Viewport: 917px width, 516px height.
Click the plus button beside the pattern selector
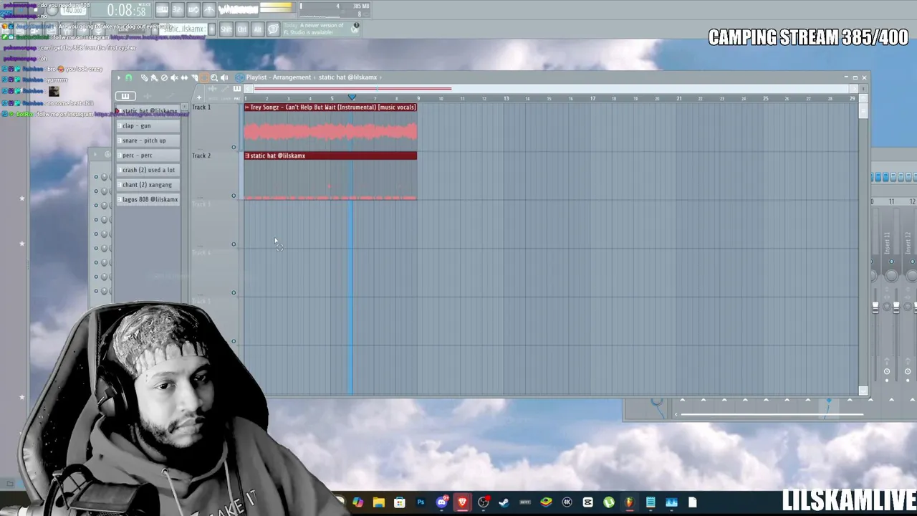pos(212,29)
